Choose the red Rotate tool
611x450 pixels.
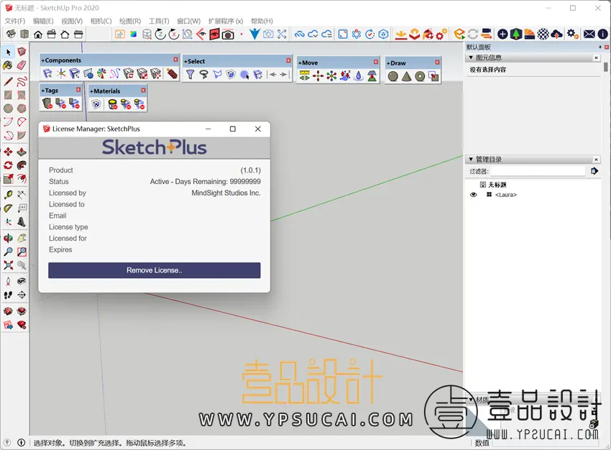[8, 165]
